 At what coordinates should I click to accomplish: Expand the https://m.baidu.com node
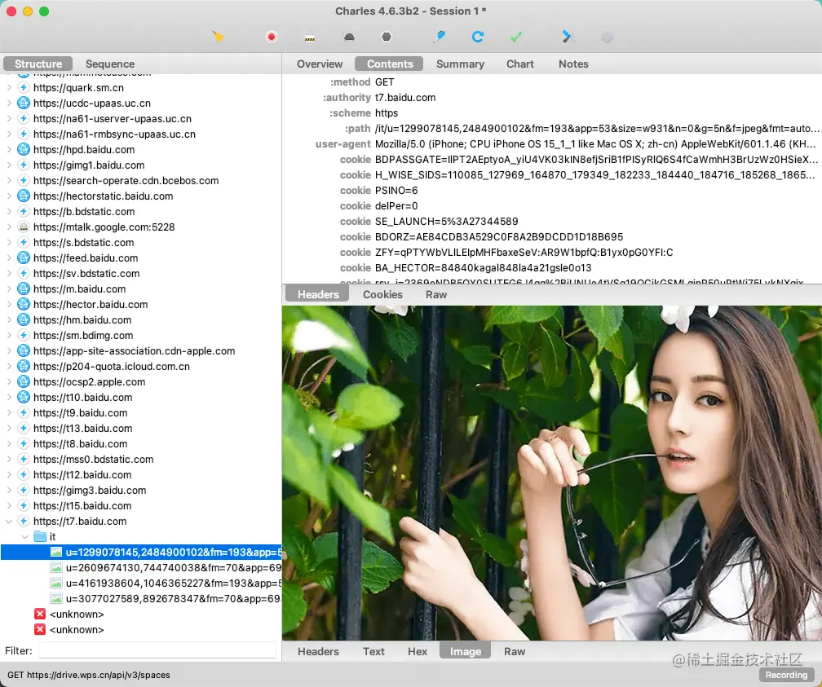coord(9,288)
